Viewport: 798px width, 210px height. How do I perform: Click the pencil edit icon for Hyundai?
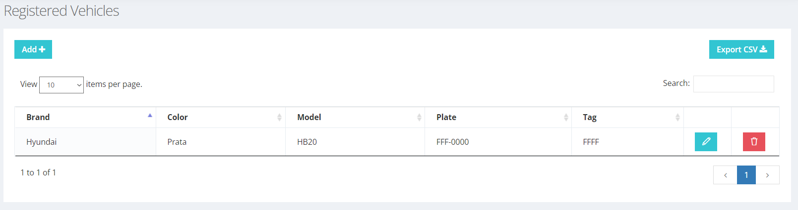point(706,142)
